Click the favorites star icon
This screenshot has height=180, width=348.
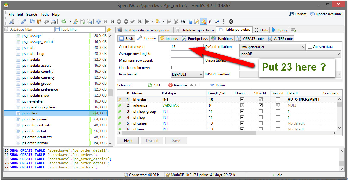[109, 30]
